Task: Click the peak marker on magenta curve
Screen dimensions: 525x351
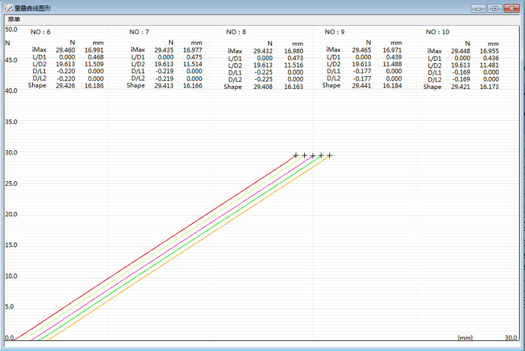Action: tap(313, 156)
